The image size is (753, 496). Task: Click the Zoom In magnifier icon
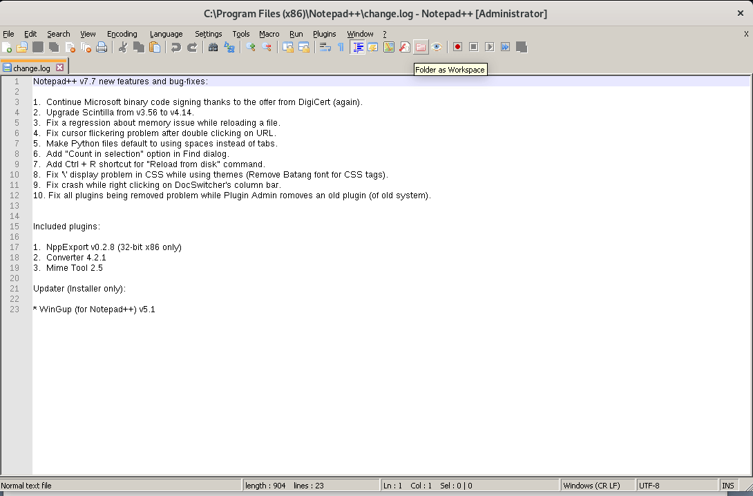[x=251, y=47]
